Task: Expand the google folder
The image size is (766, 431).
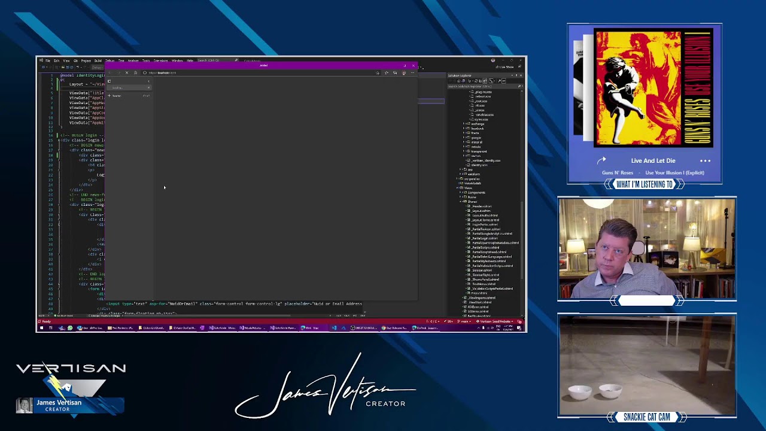Action: click(x=464, y=138)
